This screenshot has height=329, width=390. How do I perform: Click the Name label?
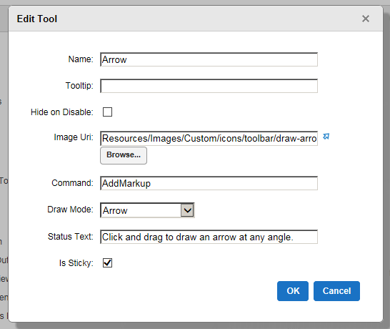(x=81, y=59)
